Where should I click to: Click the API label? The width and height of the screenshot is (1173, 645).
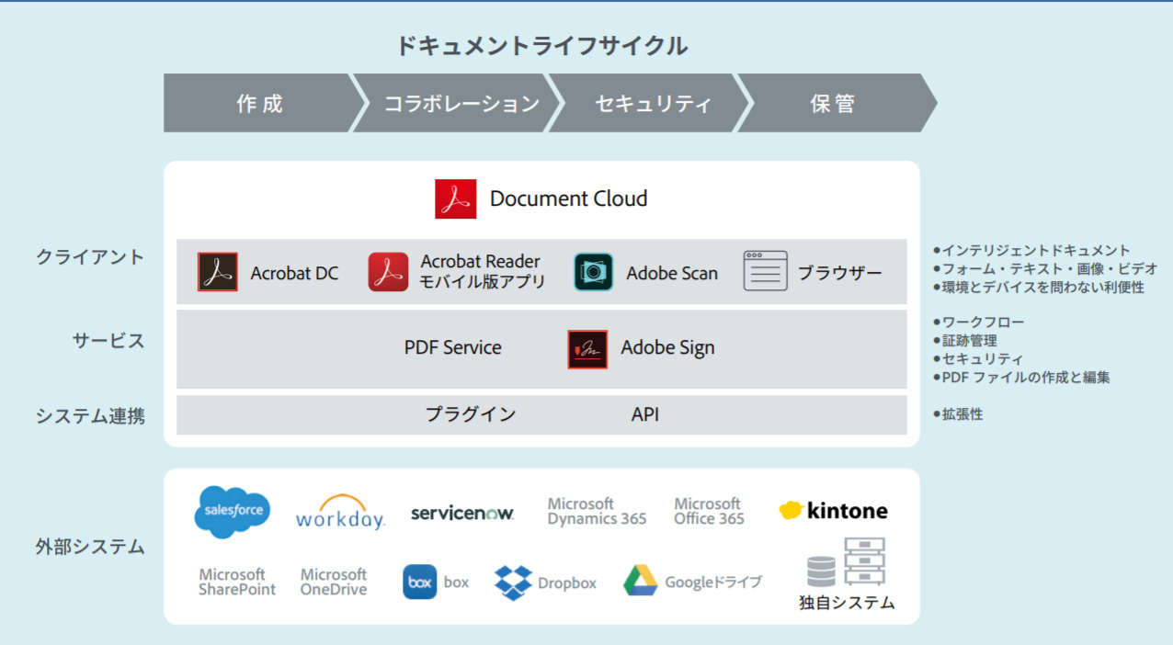[645, 414]
